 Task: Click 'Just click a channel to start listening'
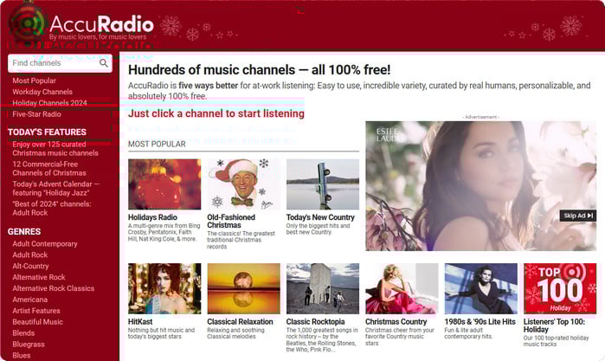coord(216,113)
